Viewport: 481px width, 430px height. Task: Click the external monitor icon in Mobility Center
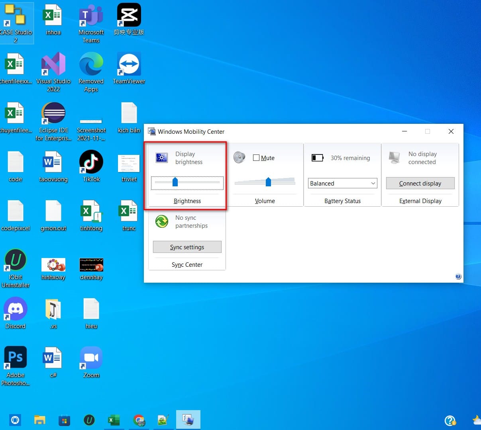[395, 158]
